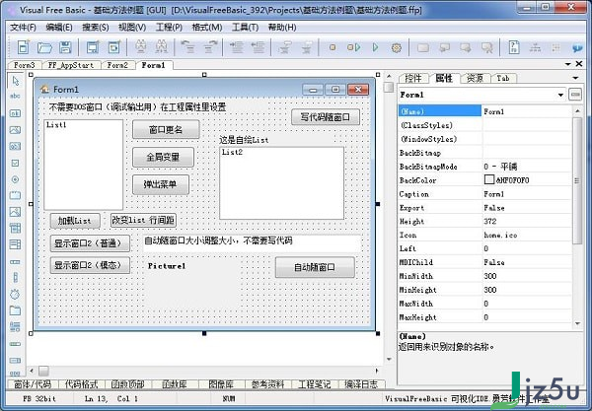The width and height of the screenshot is (592, 411).
Task: Open the 函数库 bottom tab
Action: 175,384
